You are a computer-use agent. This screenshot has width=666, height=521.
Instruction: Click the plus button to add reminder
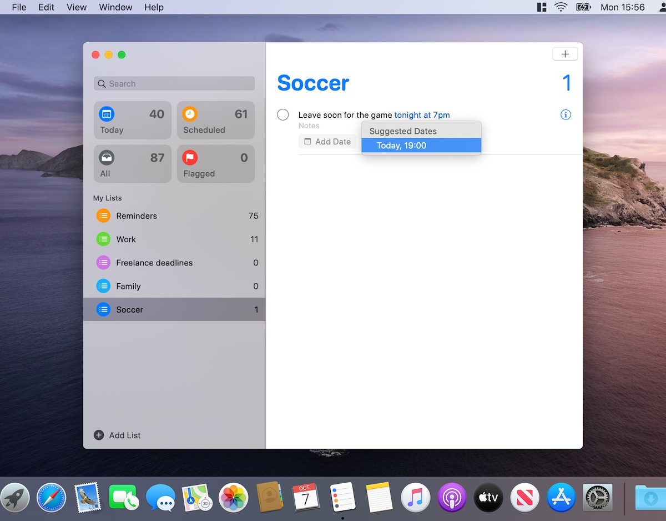565,54
